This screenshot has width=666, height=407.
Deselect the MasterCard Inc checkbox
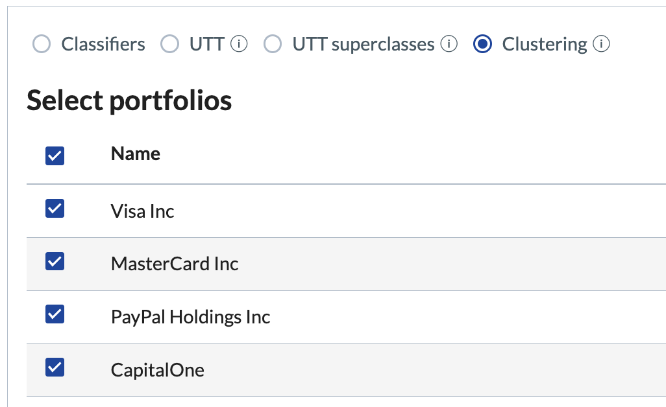[55, 261]
